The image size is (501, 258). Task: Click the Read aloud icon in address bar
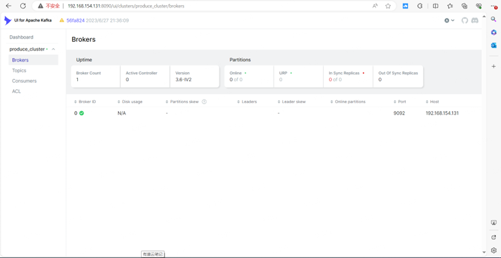point(376,6)
